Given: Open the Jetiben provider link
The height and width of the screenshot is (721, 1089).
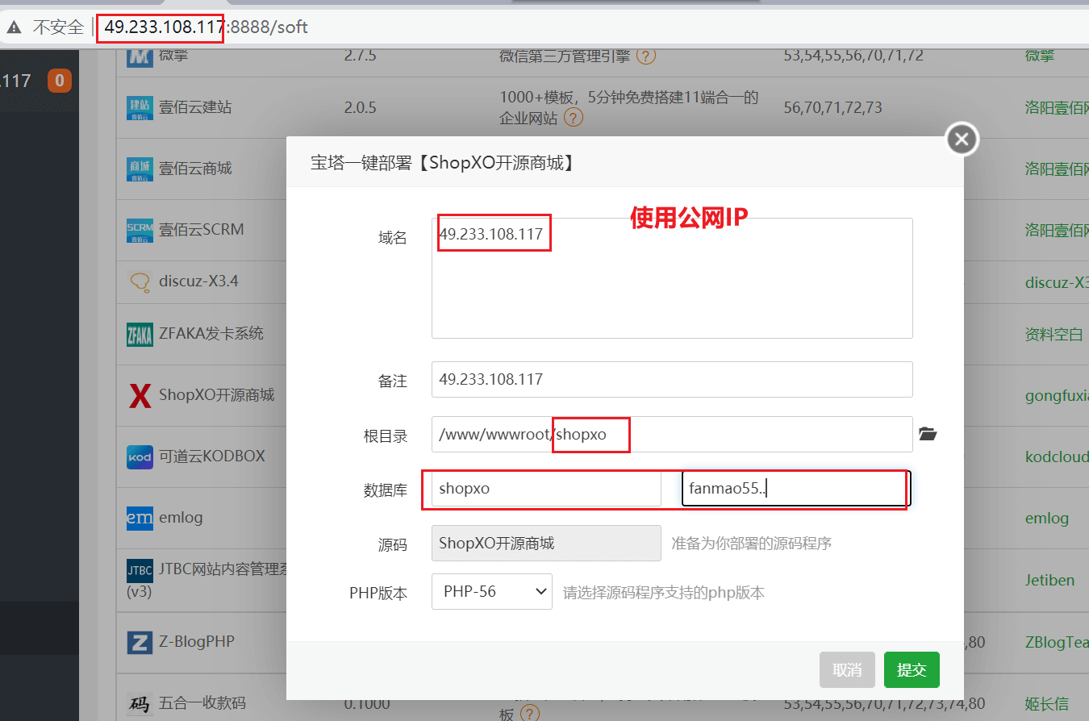Looking at the screenshot, I should (1051, 580).
